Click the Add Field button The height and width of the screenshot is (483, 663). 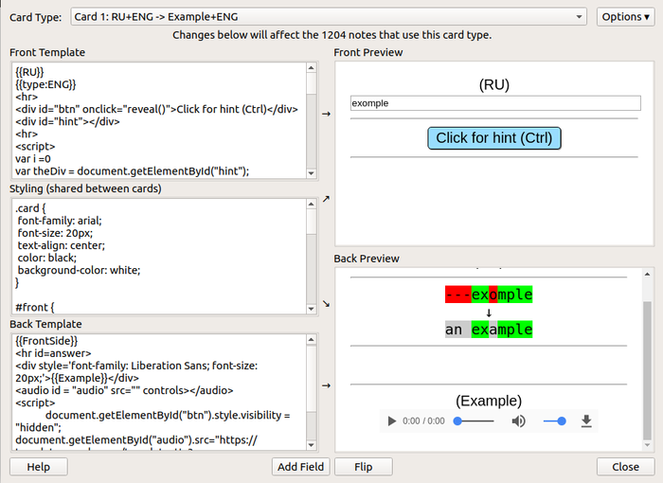pyautogui.click(x=301, y=466)
